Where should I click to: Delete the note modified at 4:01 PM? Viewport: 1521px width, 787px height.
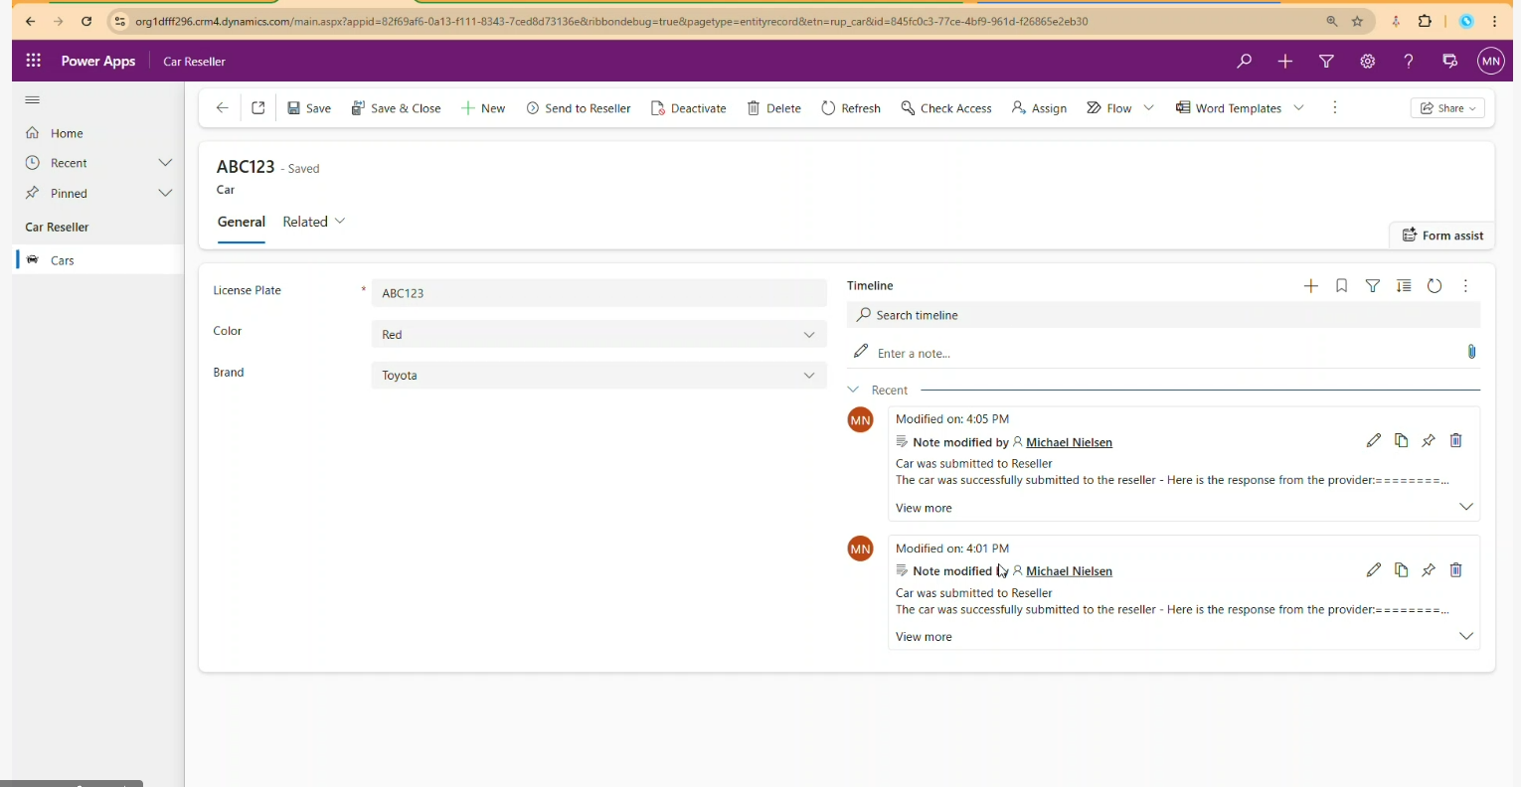[1455, 570]
